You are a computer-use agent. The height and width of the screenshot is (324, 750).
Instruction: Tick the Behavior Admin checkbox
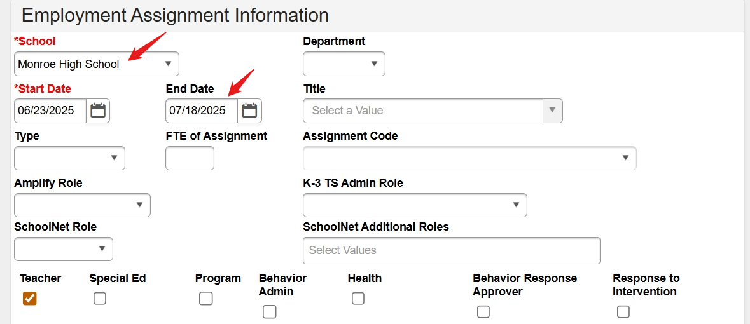pyautogui.click(x=270, y=311)
